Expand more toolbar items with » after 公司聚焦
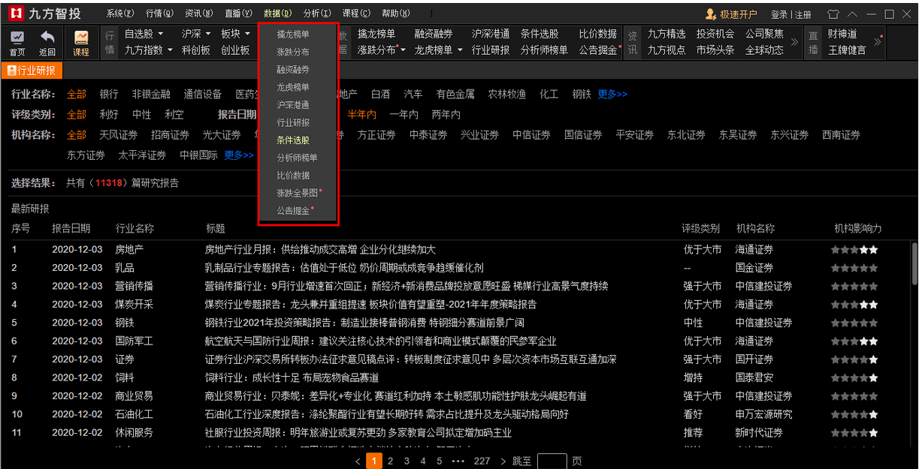Image resolution: width=919 pixels, height=469 pixels. [794, 42]
